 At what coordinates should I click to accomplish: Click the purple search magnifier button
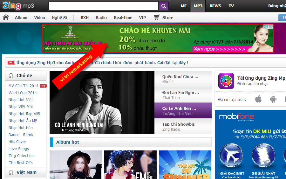(164, 6)
